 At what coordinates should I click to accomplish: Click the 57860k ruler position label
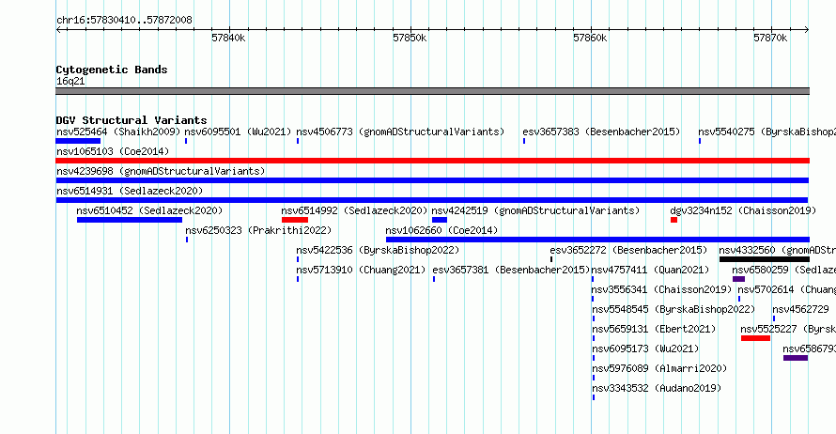click(x=590, y=38)
